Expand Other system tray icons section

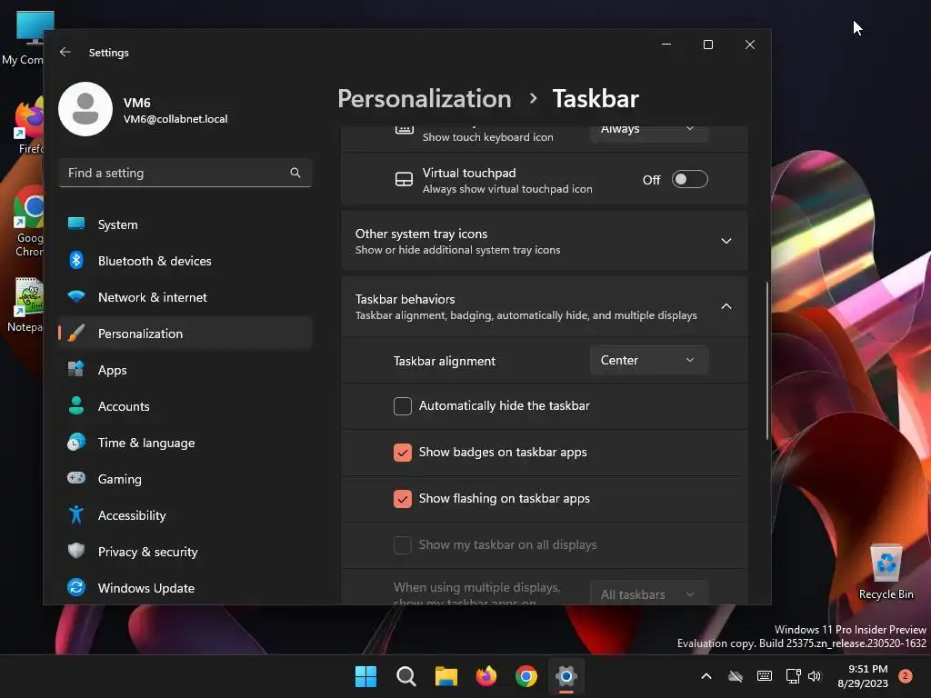click(x=726, y=241)
